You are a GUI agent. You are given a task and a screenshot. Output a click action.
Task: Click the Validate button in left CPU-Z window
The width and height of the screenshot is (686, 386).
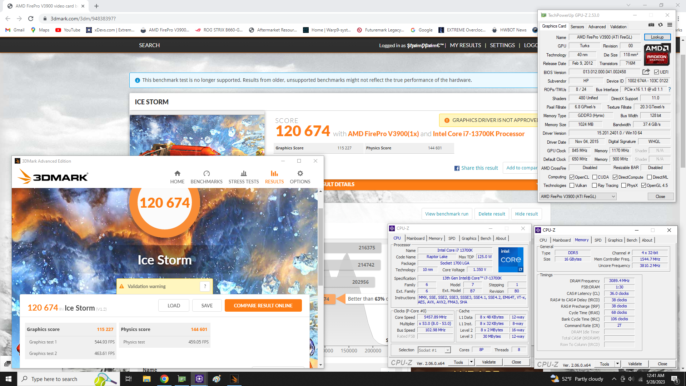(x=489, y=362)
